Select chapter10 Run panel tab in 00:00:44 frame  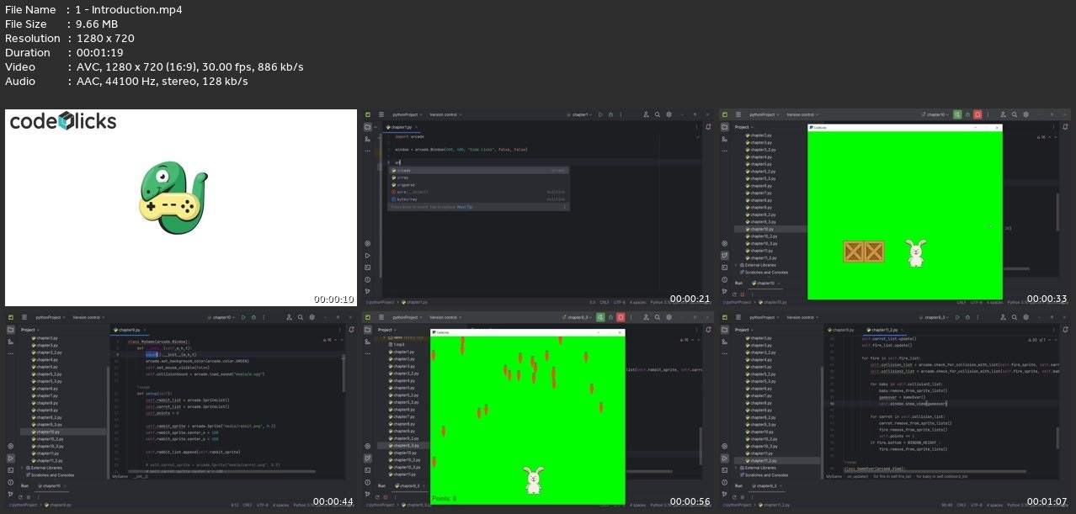[x=51, y=485]
